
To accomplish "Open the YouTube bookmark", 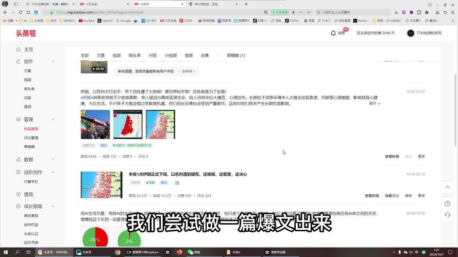I will pos(87,21).
